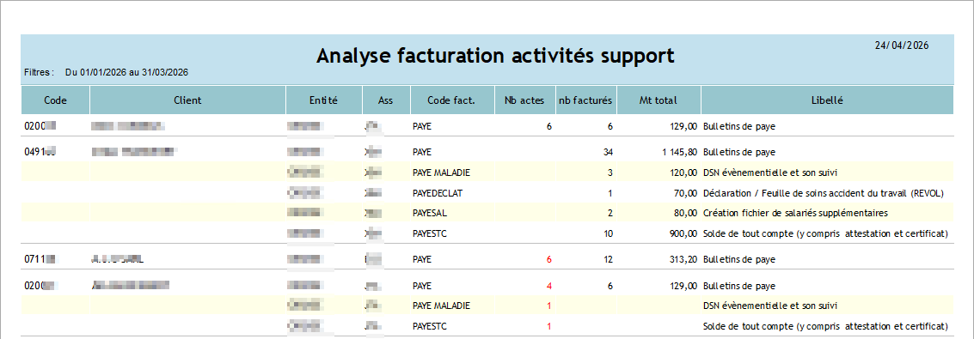Click the PAYEDECLAT code
The width and height of the screenshot is (974, 339).
click(438, 193)
